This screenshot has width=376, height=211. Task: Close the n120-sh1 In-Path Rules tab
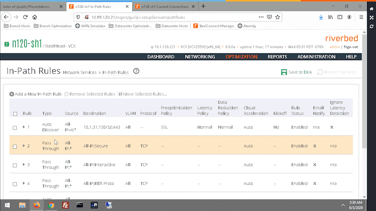pyautogui.click(x=127, y=7)
